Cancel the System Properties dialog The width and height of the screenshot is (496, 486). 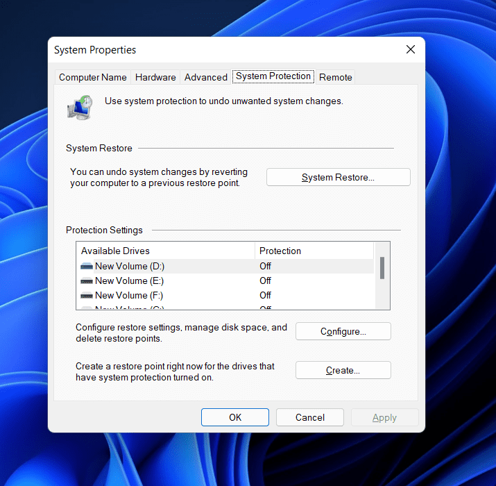tap(309, 417)
